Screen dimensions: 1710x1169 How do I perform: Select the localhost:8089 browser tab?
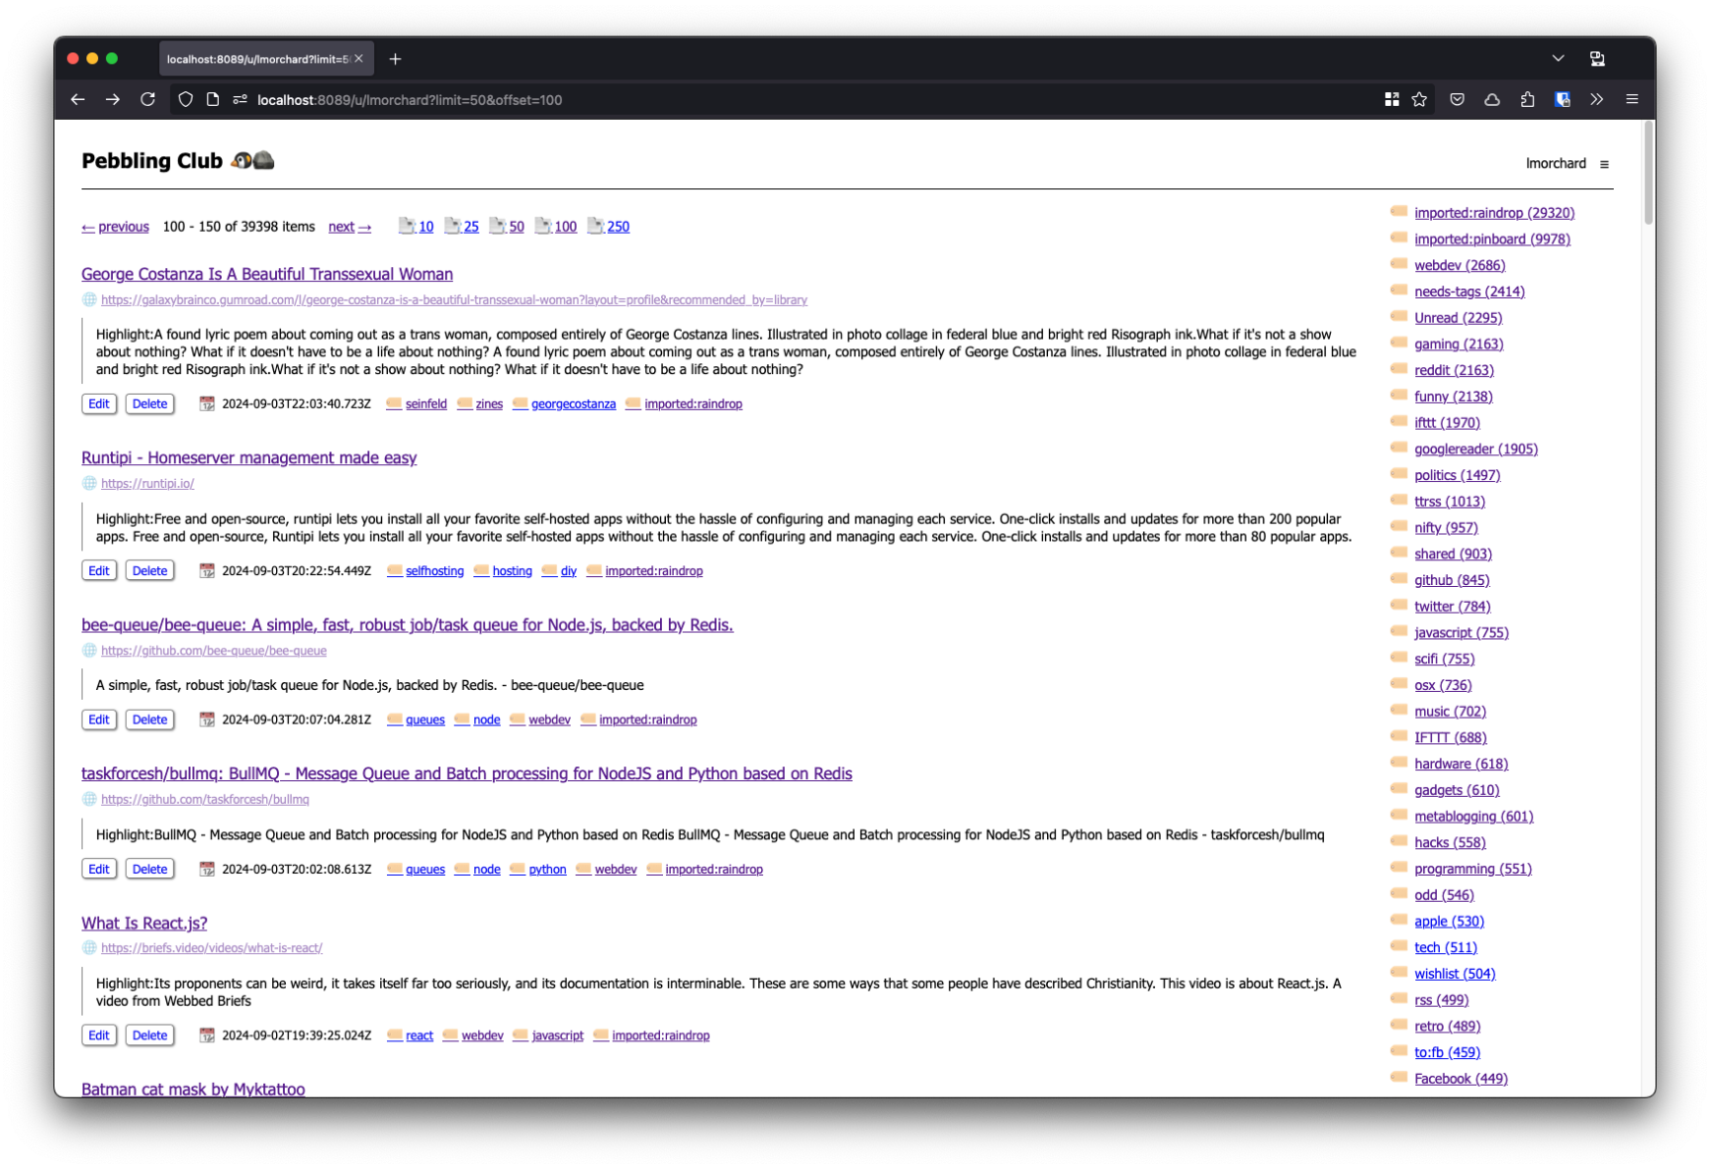coord(257,59)
